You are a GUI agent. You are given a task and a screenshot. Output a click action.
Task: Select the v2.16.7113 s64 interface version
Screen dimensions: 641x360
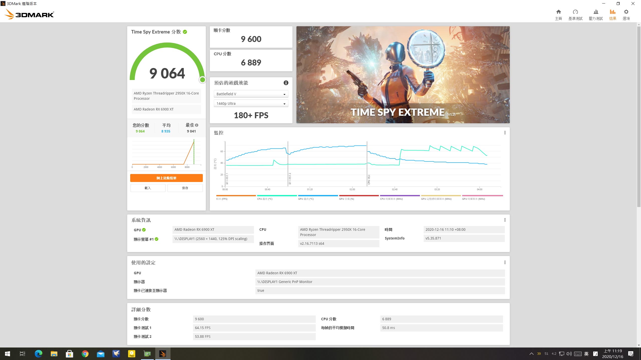click(339, 243)
